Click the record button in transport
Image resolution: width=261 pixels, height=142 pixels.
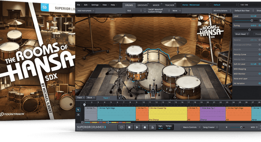(x=145, y=127)
